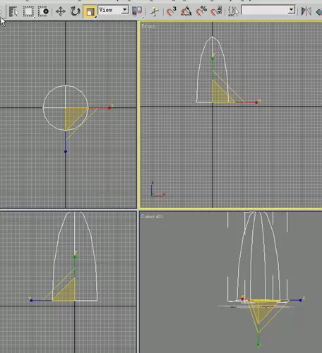Activate the Select and Move tool

click(61, 11)
